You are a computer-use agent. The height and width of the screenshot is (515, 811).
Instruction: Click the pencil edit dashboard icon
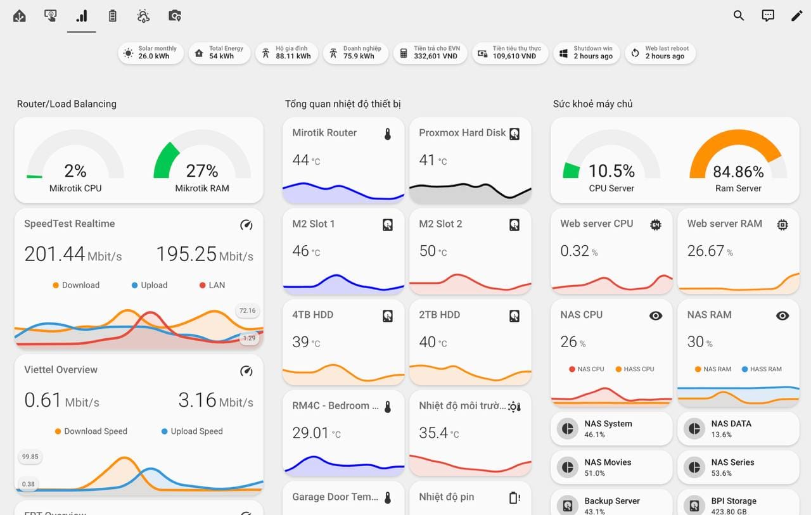pos(797,16)
